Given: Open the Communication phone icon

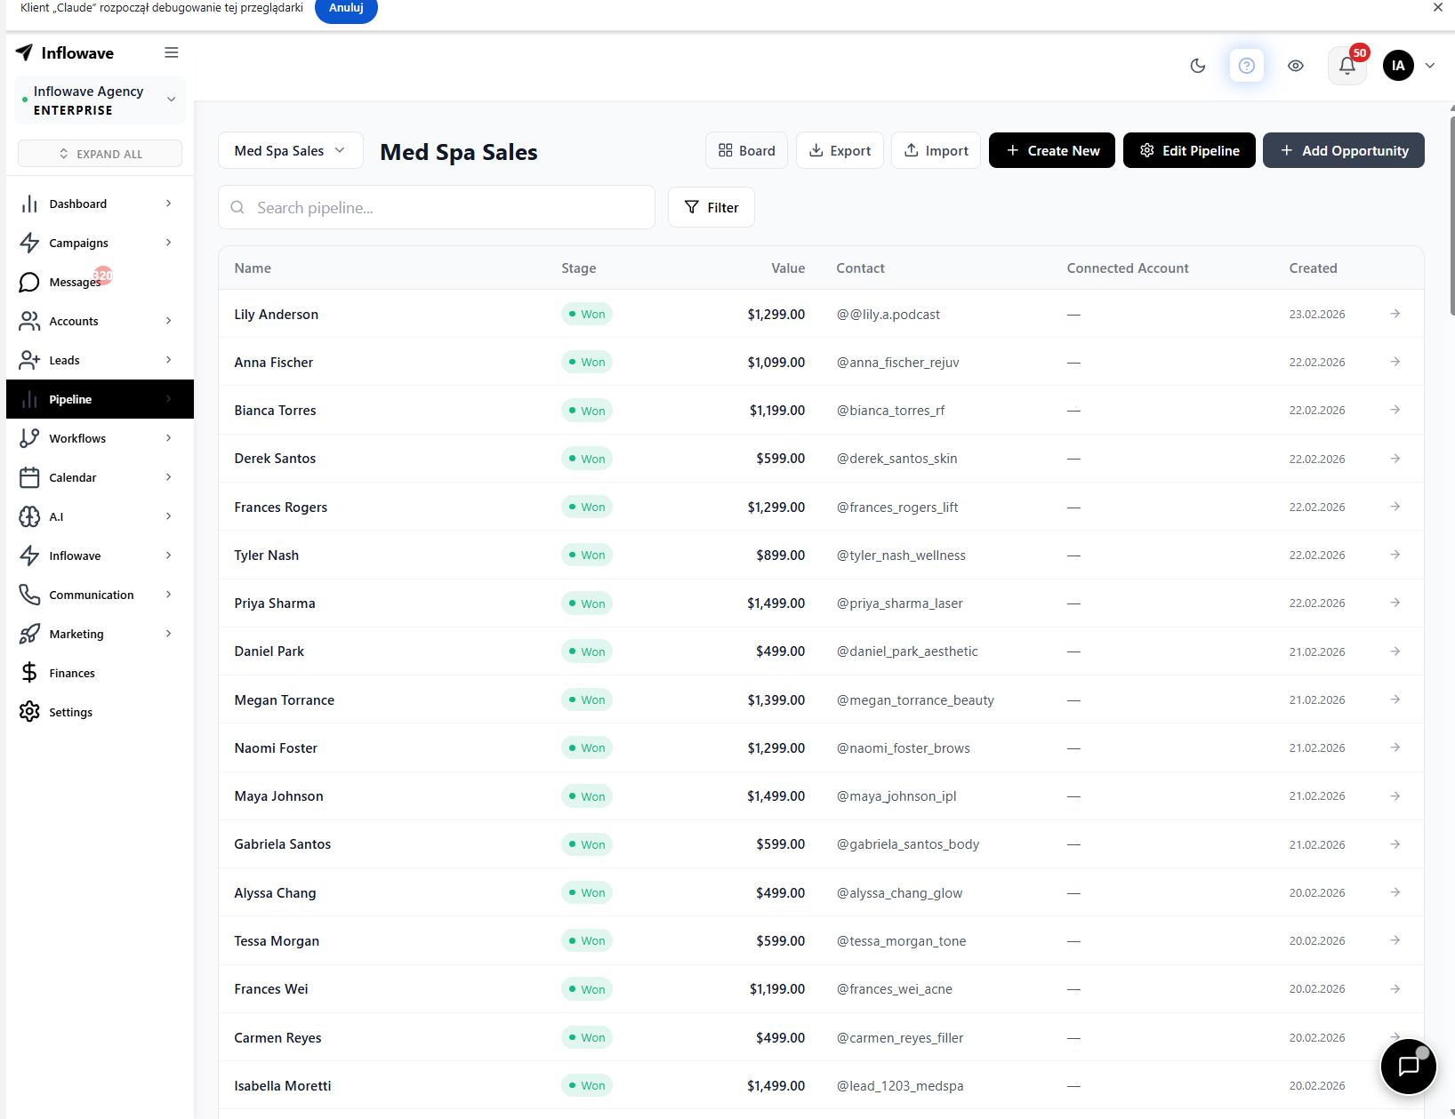Looking at the screenshot, I should (x=29, y=595).
